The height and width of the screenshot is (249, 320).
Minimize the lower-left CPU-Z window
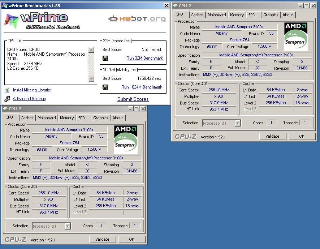click(x=130, y=109)
